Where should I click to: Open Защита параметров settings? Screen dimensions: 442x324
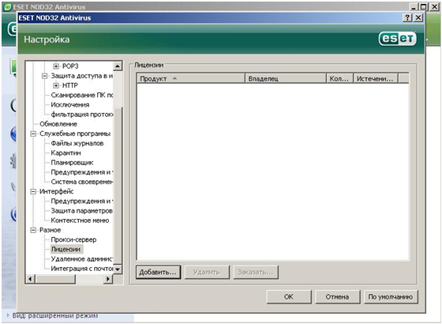(x=82, y=211)
